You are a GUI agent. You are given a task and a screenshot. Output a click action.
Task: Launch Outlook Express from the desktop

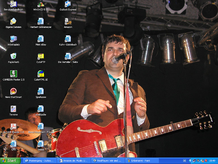click(68, 4)
